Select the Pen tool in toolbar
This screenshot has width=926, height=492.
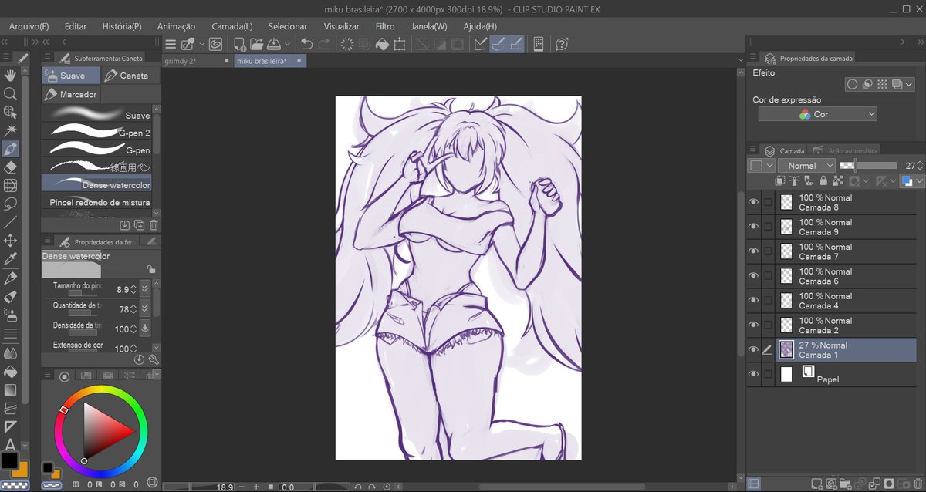tap(11, 149)
